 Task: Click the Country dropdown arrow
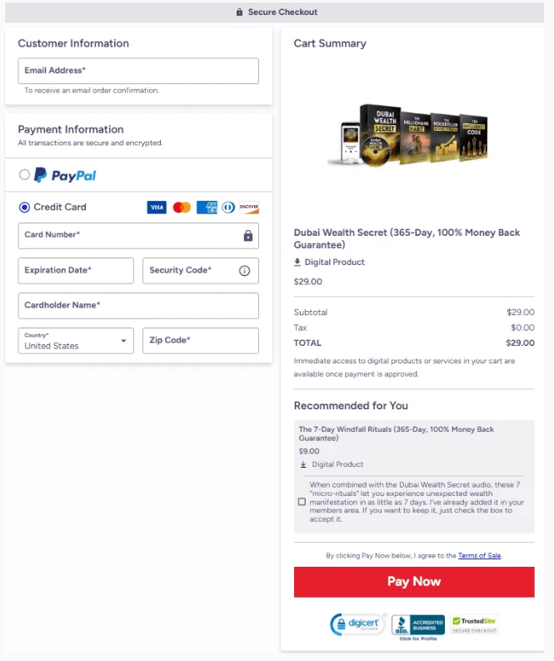point(123,341)
